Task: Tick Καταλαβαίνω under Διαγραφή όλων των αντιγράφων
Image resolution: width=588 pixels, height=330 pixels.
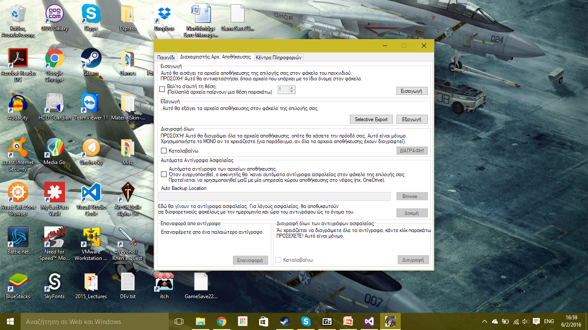Action: click(x=278, y=260)
